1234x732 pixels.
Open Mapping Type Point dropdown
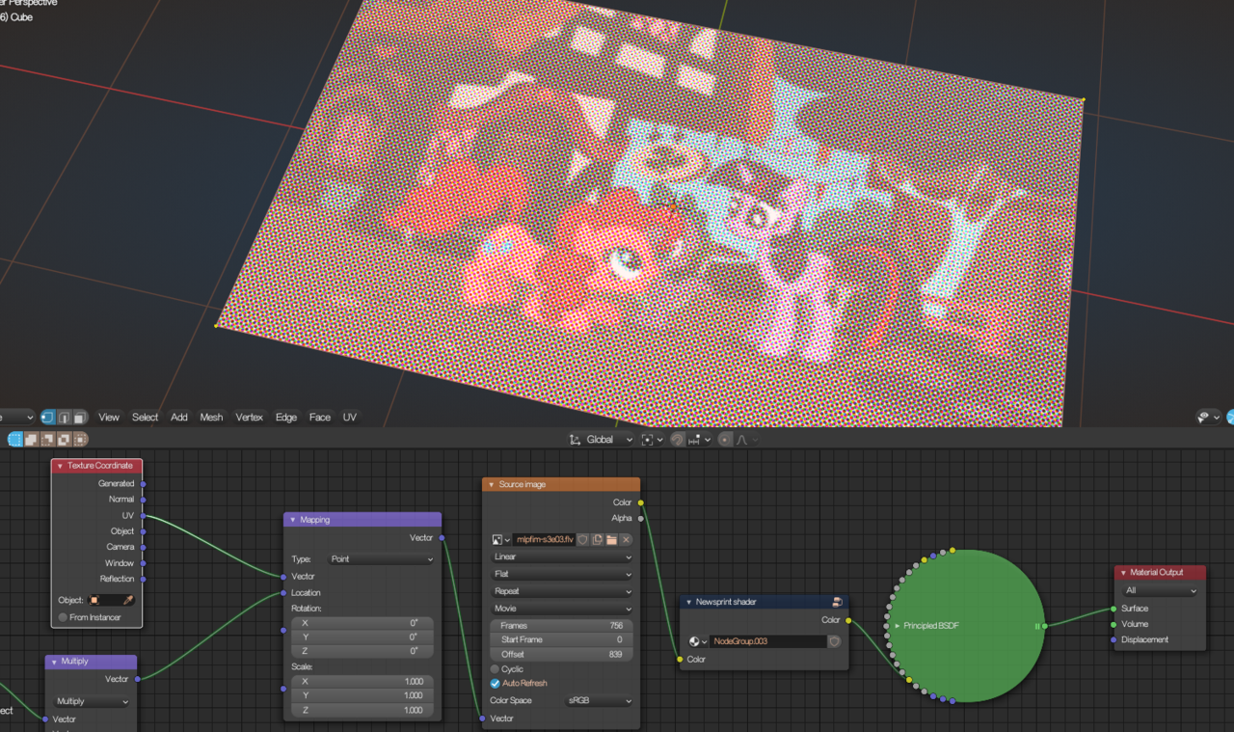(x=383, y=559)
